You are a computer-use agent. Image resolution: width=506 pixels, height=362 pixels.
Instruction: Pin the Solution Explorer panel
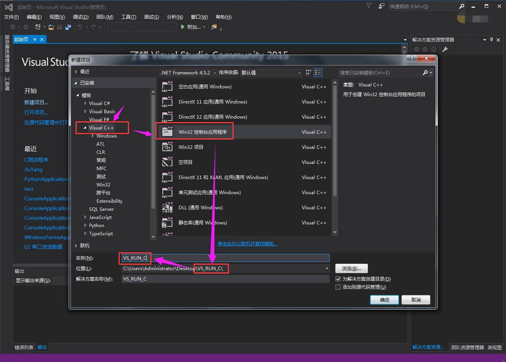[x=491, y=40]
